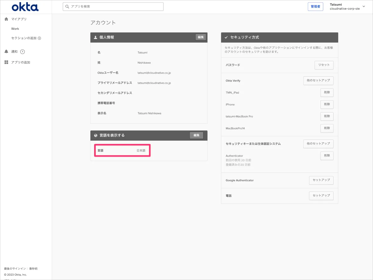Open the Work section in sidebar
The height and width of the screenshot is (280, 373).
click(x=15, y=29)
